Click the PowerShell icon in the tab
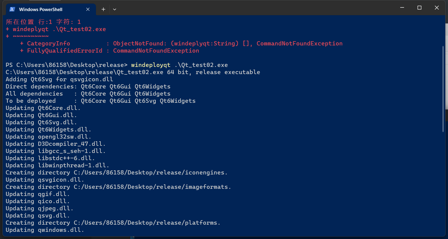 click(12, 9)
